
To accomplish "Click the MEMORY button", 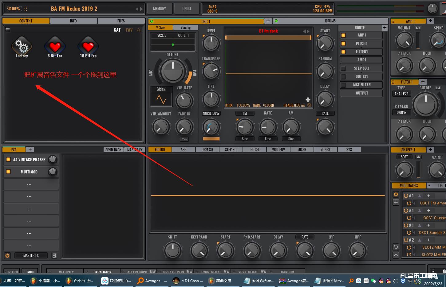I will (159, 9).
